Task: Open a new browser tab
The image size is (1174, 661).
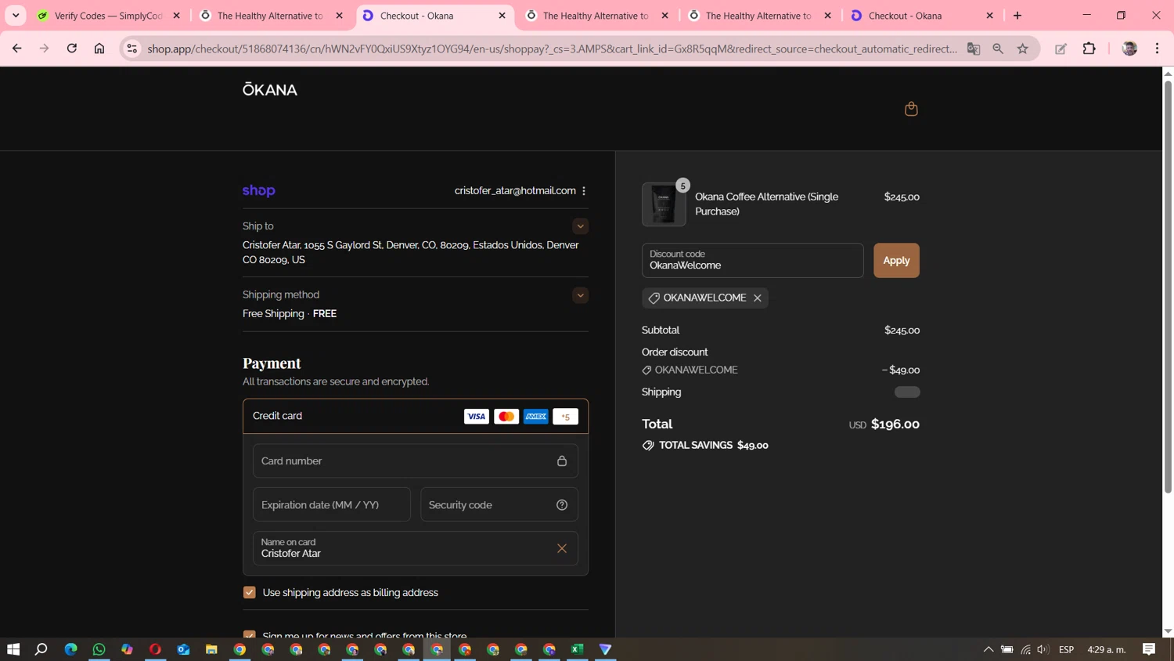Action: [x=1017, y=16]
